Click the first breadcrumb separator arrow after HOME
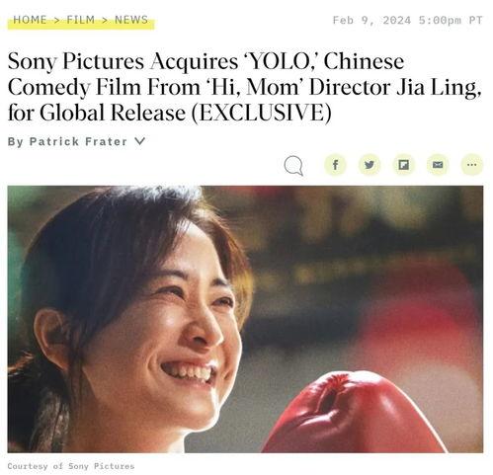Image resolution: width=493 pixels, height=475 pixels. pyautogui.click(x=56, y=20)
